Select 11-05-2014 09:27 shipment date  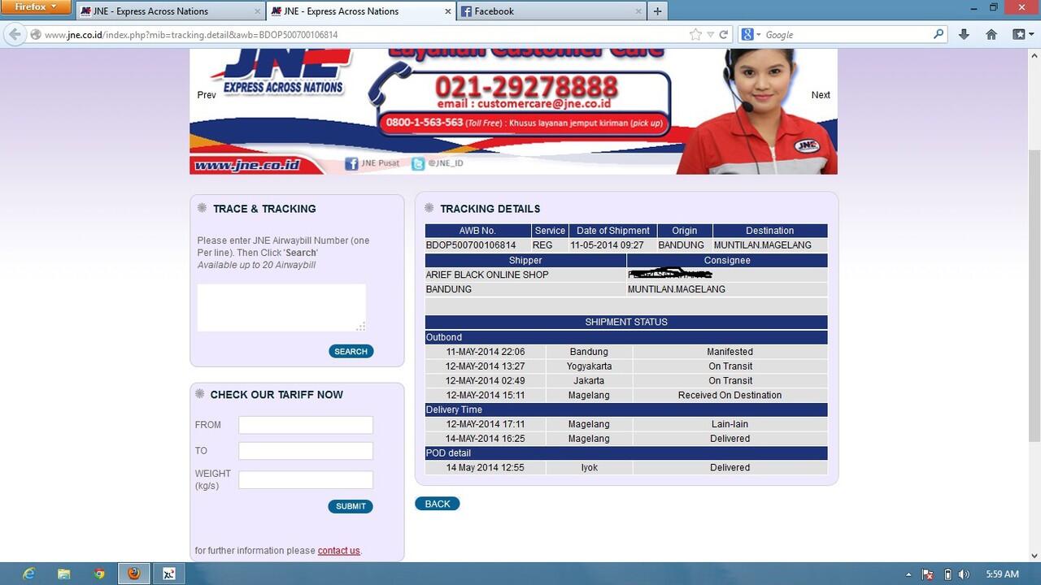tap(607, 245)
